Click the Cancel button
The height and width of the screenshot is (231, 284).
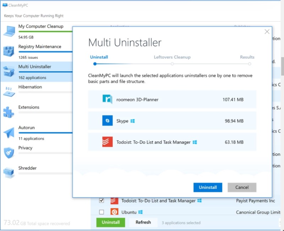coord(242,187)
